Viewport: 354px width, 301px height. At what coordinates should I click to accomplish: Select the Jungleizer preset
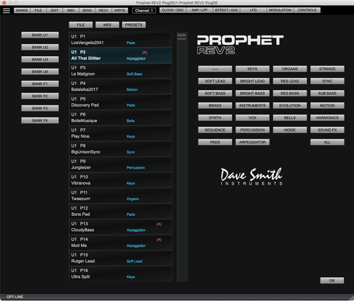[x=121, y=164]
